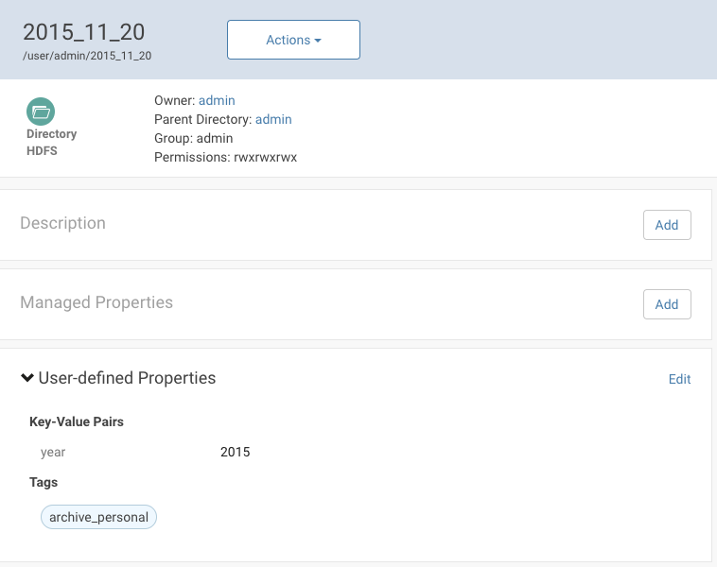Click the Directory HDFS type label
717x567 pixels.
(x=51, y=142)
